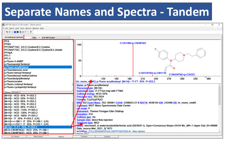This screenshot has width=227, height=141.
Task: Switch to the Other Search tab
Action: [38, 137]
